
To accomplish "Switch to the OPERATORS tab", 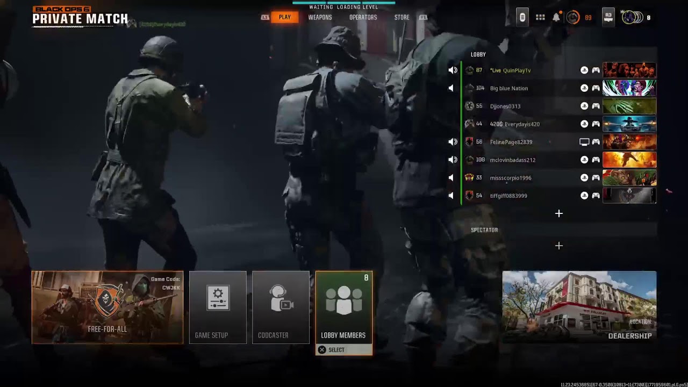I will click(x=363, y=17).
